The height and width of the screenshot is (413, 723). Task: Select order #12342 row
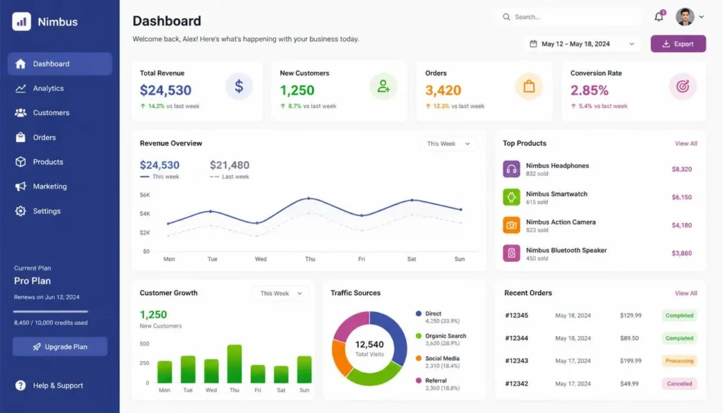pos(600,383)
